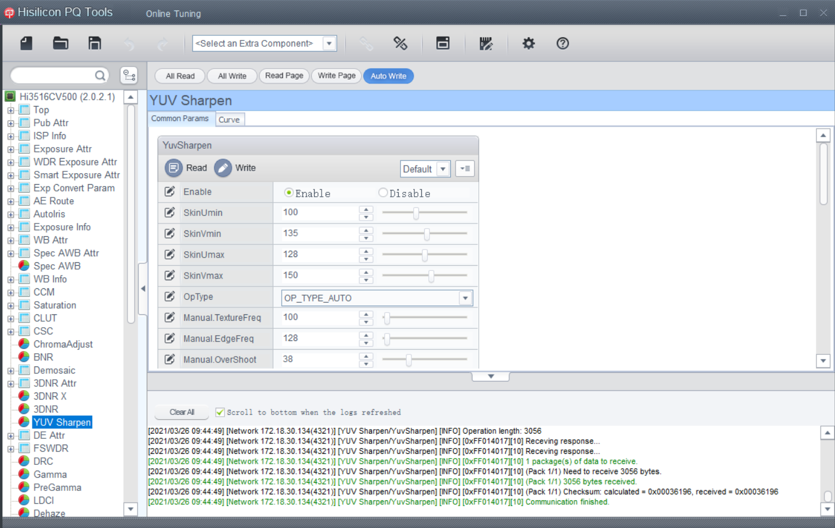Click the edit icon for SkinVmax row
This screenshot has height=528, width=835.
pos(170,276)
